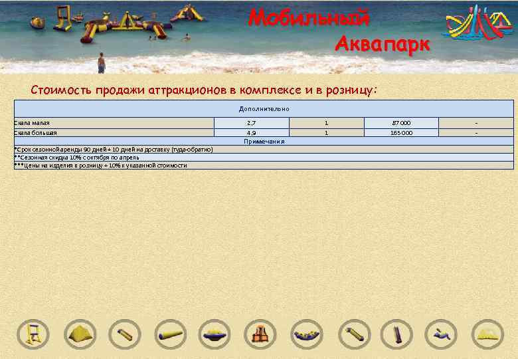The width and height of the screenshot is (518, 359).
Task: Open the yellow pyramid attraction icon
Action: [80, 334]
